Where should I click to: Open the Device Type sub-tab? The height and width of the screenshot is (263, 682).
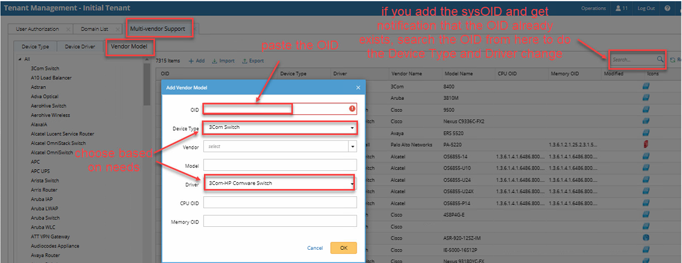[x=35, y=47]
